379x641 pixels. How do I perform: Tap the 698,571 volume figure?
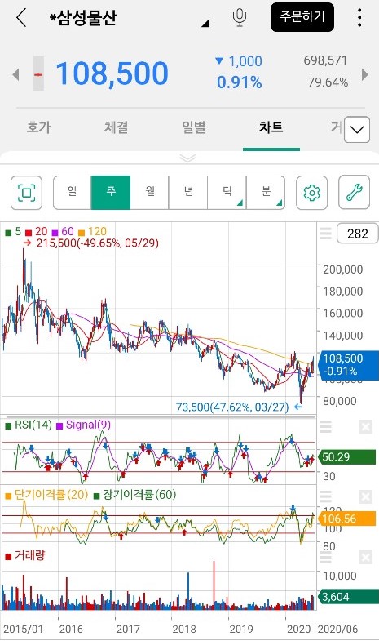click(x=325, y=61)
